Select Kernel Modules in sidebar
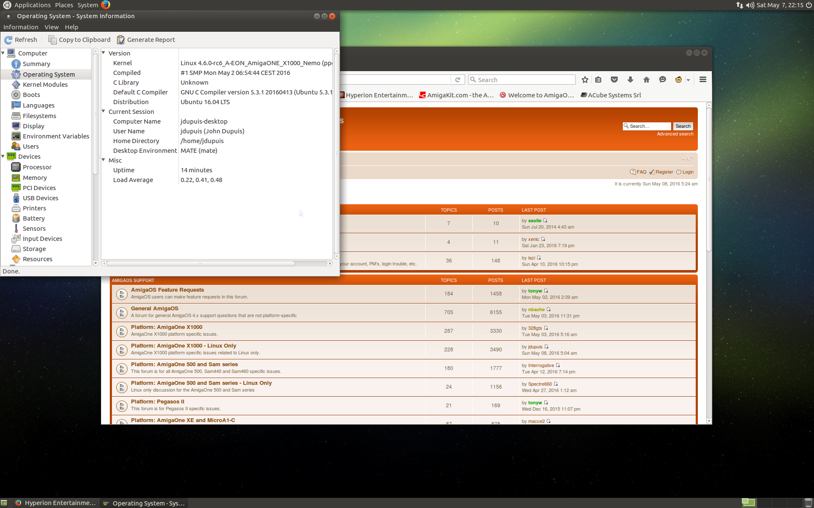The image size is (814, 508). click(45, 85)
